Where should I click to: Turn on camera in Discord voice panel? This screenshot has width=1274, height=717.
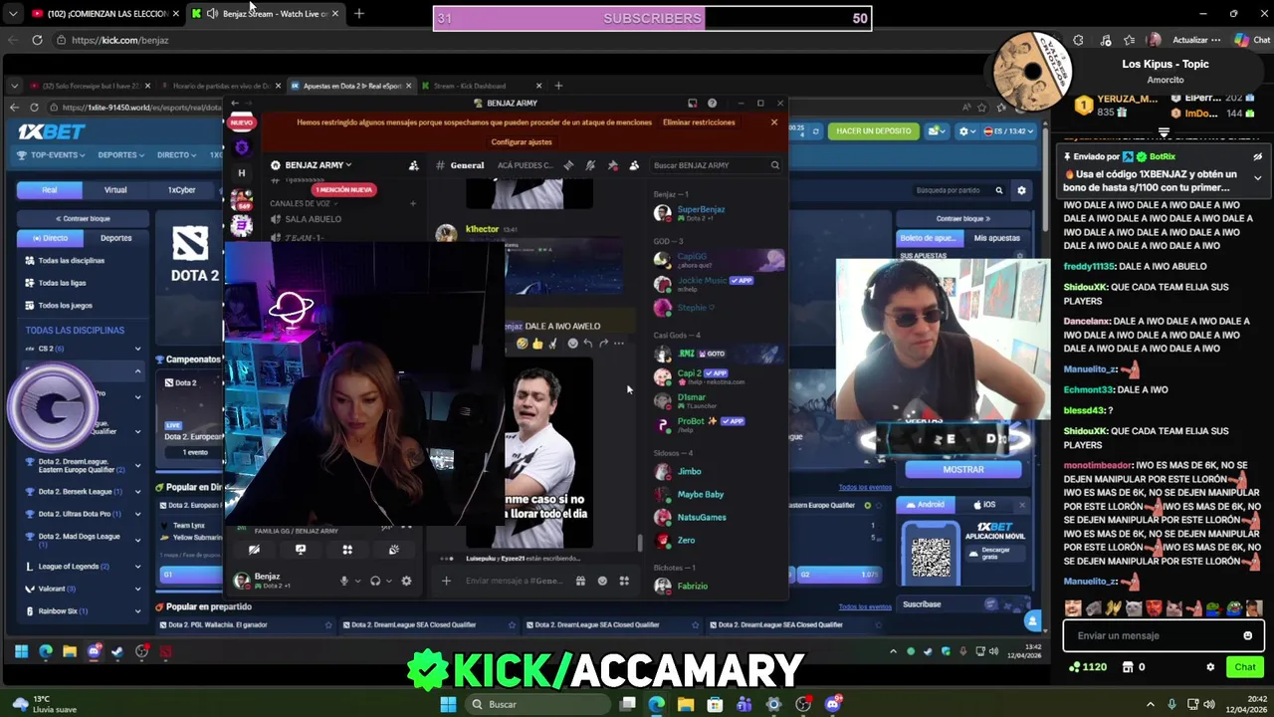coord(254,549)
